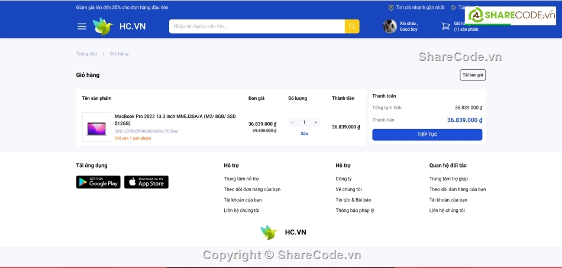The height and width of the screenshot is (268, 562).
Task: Open Trung tâm hỗ trợ footer link
Action: click(241, 179)
